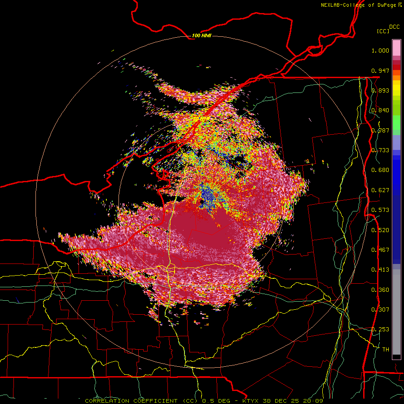Click the TH threshold label
Viewport: 404px width, 404px height.
tap(386, 350)
